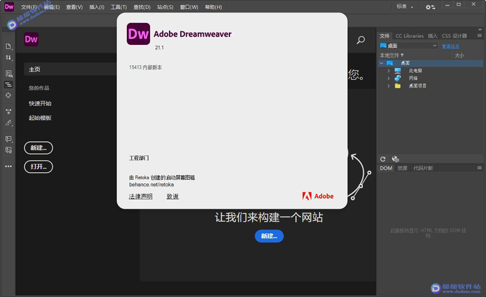Collapse panels with the double-arrow icon
The image size is (486, 297).
(480, 30)
